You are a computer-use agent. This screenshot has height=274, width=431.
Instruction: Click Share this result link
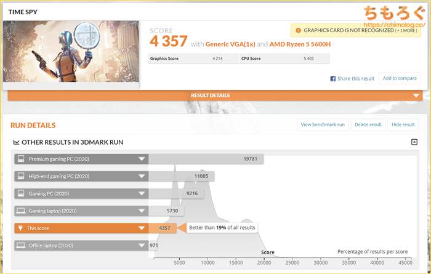pyautogui.click(x=356, y=79)
